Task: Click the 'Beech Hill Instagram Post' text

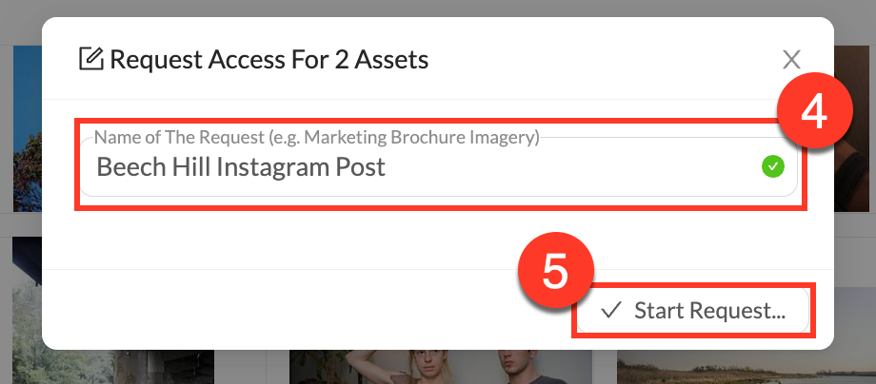Action: (x=241, y=167)
